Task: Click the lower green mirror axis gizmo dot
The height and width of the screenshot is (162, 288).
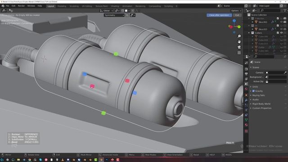Action: [103, 113]
